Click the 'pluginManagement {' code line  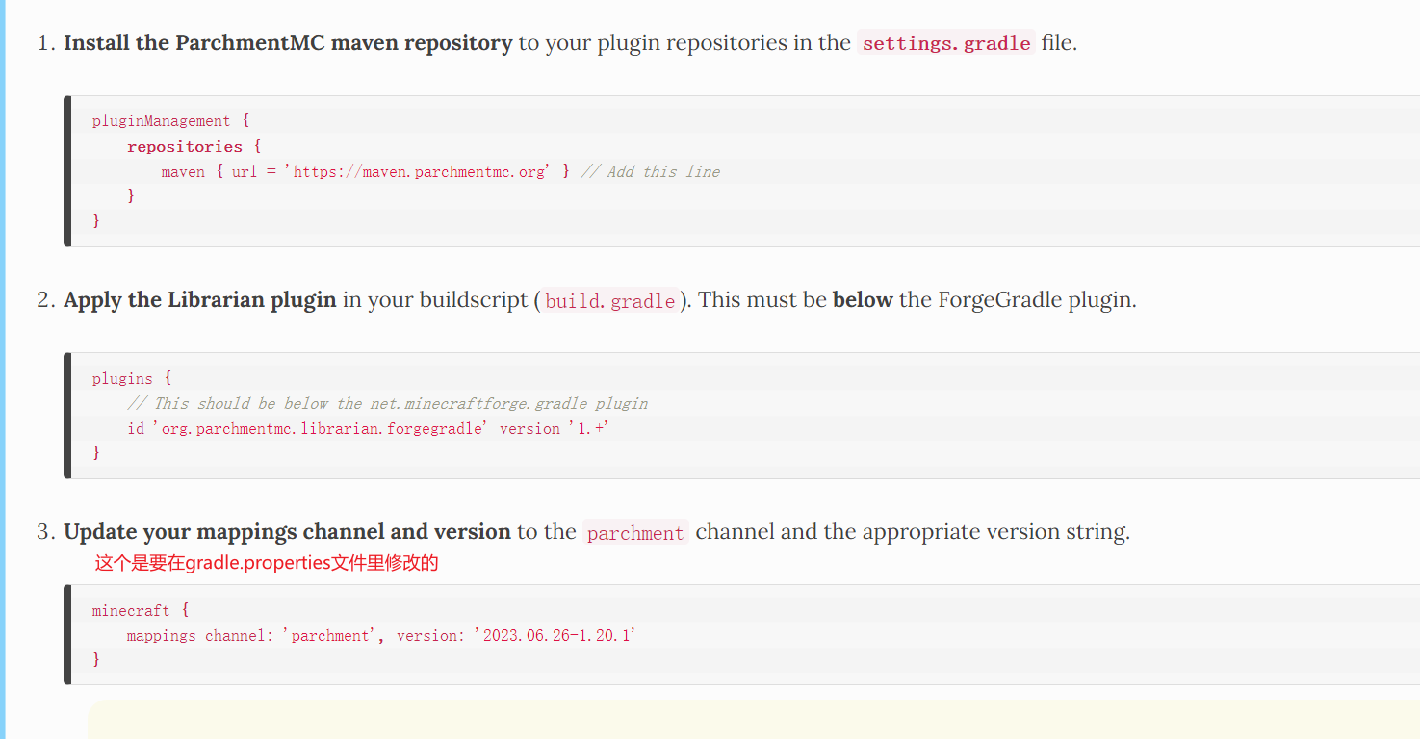click(x=170, y=121)
